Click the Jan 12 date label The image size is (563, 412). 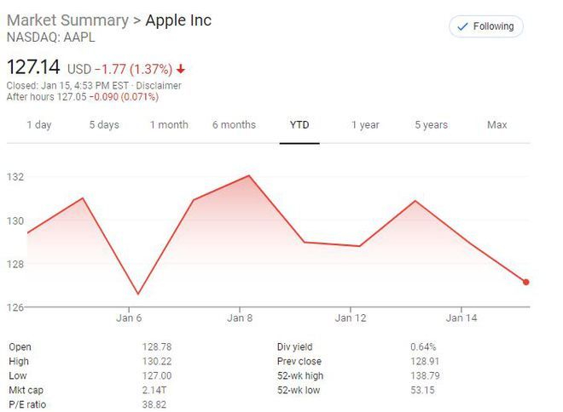351,318
